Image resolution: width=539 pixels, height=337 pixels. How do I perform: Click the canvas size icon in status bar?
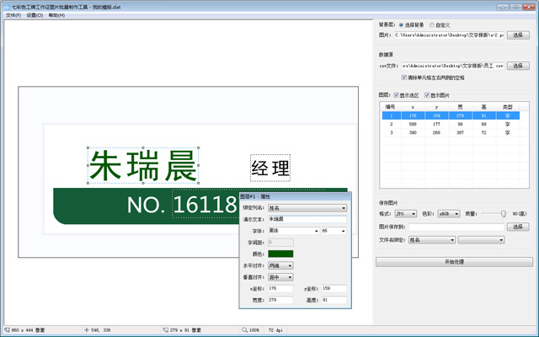[7, 329]
